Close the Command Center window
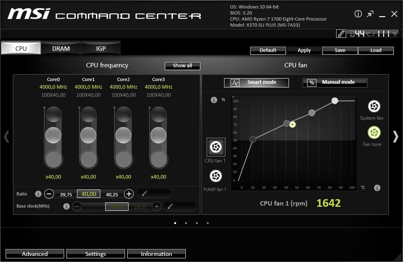This screenshot has height=262, width=403. pyautogui.click(x=394, y=14)
